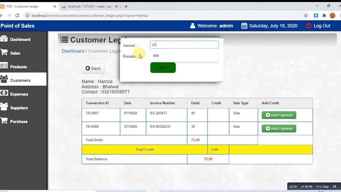341x192 pixels.
Task: Choose the 450 autocomplete suggestion
Action: [x=184, y=55]
